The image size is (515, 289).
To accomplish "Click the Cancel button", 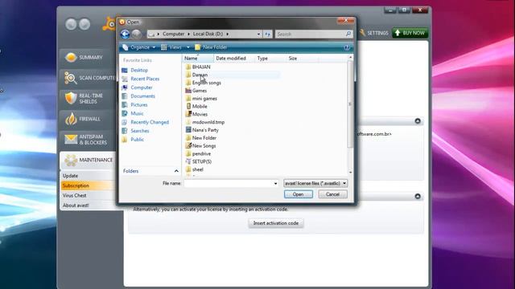I will (x=332, y=194).
